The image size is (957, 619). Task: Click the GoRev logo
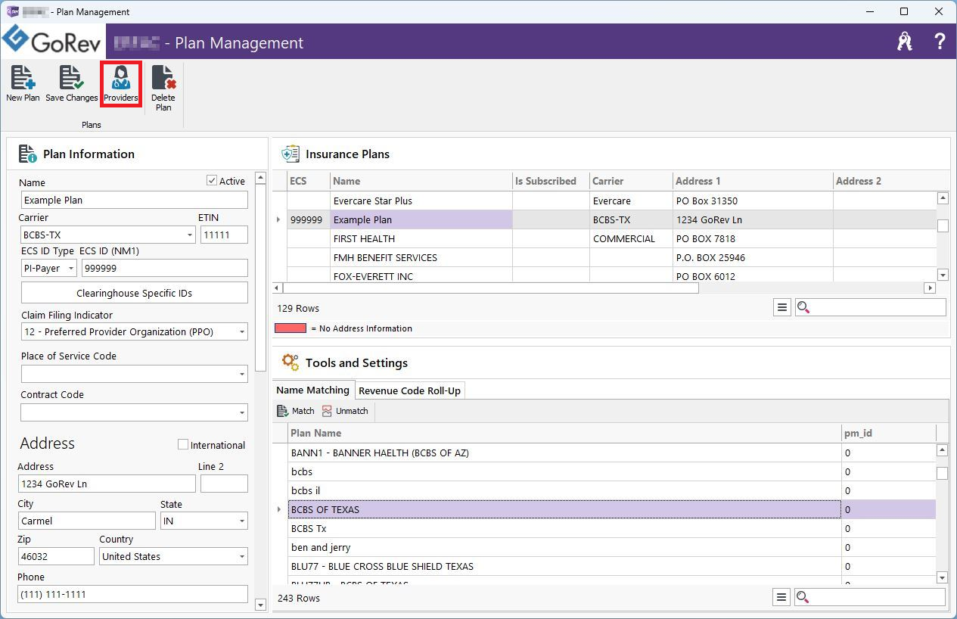coord(53,42)
